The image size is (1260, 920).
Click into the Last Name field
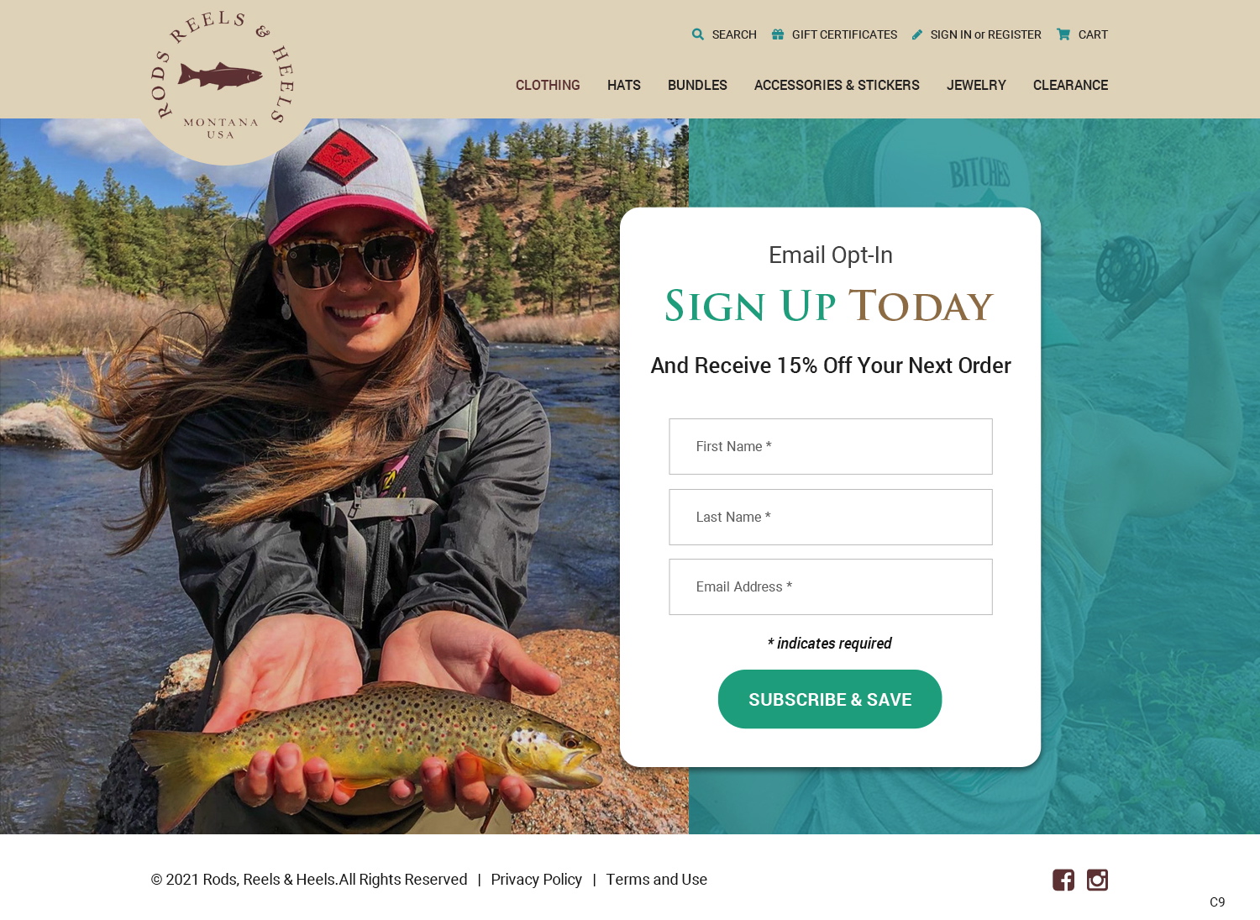point(831,517)
